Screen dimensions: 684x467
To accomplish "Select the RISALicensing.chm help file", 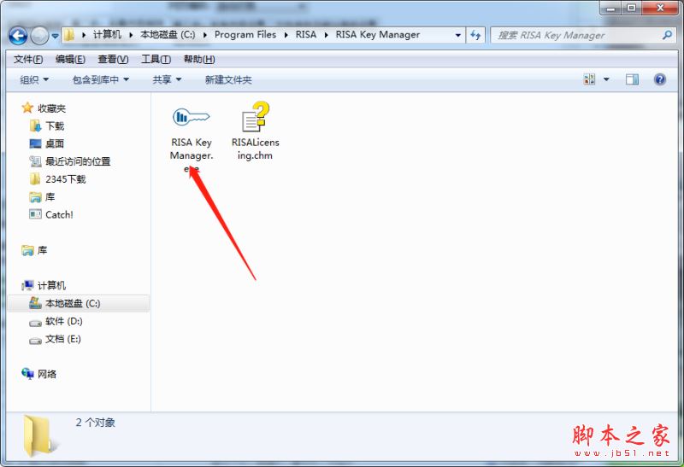I will pyautogui.click(x=255, y=131).
